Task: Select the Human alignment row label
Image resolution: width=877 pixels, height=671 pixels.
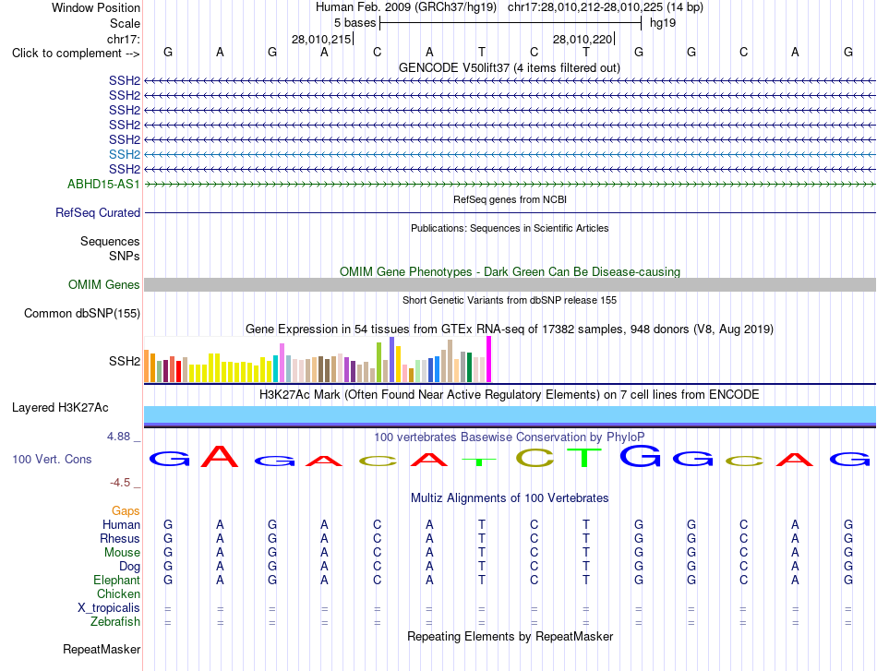Action: tap(121, 524)
